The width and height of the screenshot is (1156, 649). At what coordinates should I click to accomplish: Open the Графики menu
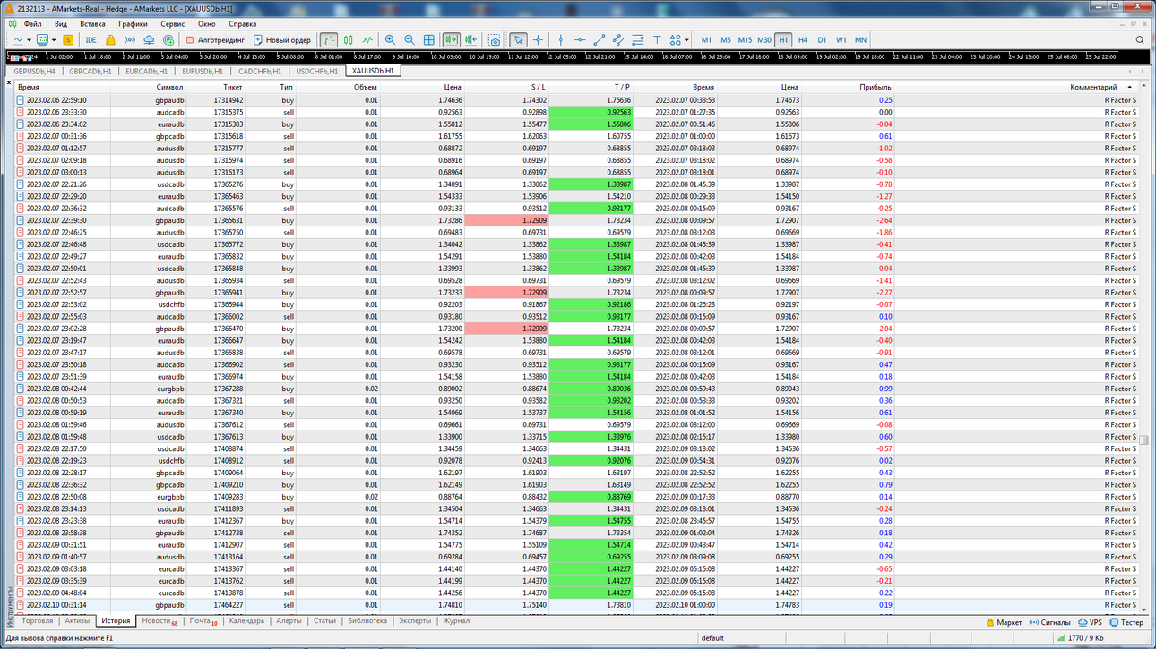[x=133, y=24]
